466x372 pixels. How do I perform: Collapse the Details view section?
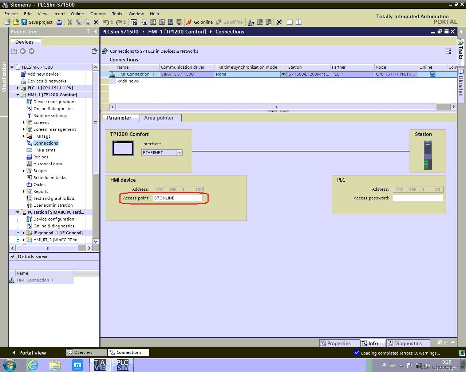(x=13, y=256)
